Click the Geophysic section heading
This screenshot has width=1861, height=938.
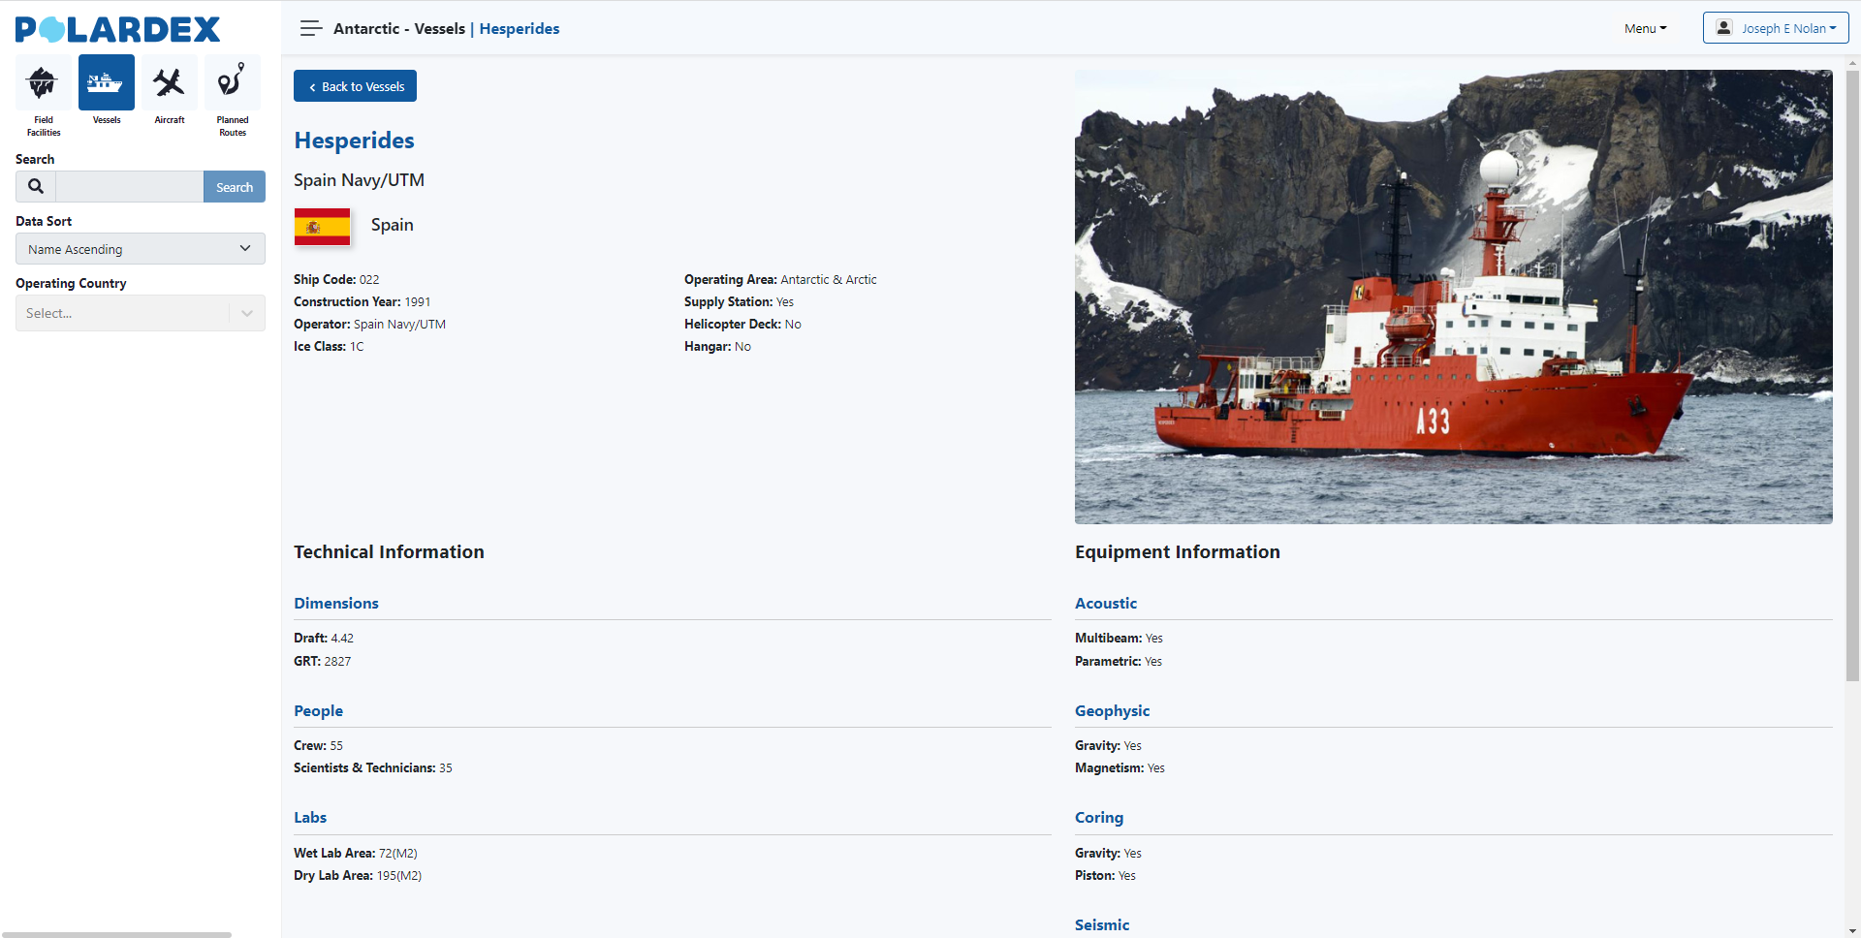tap(1112, 710)
